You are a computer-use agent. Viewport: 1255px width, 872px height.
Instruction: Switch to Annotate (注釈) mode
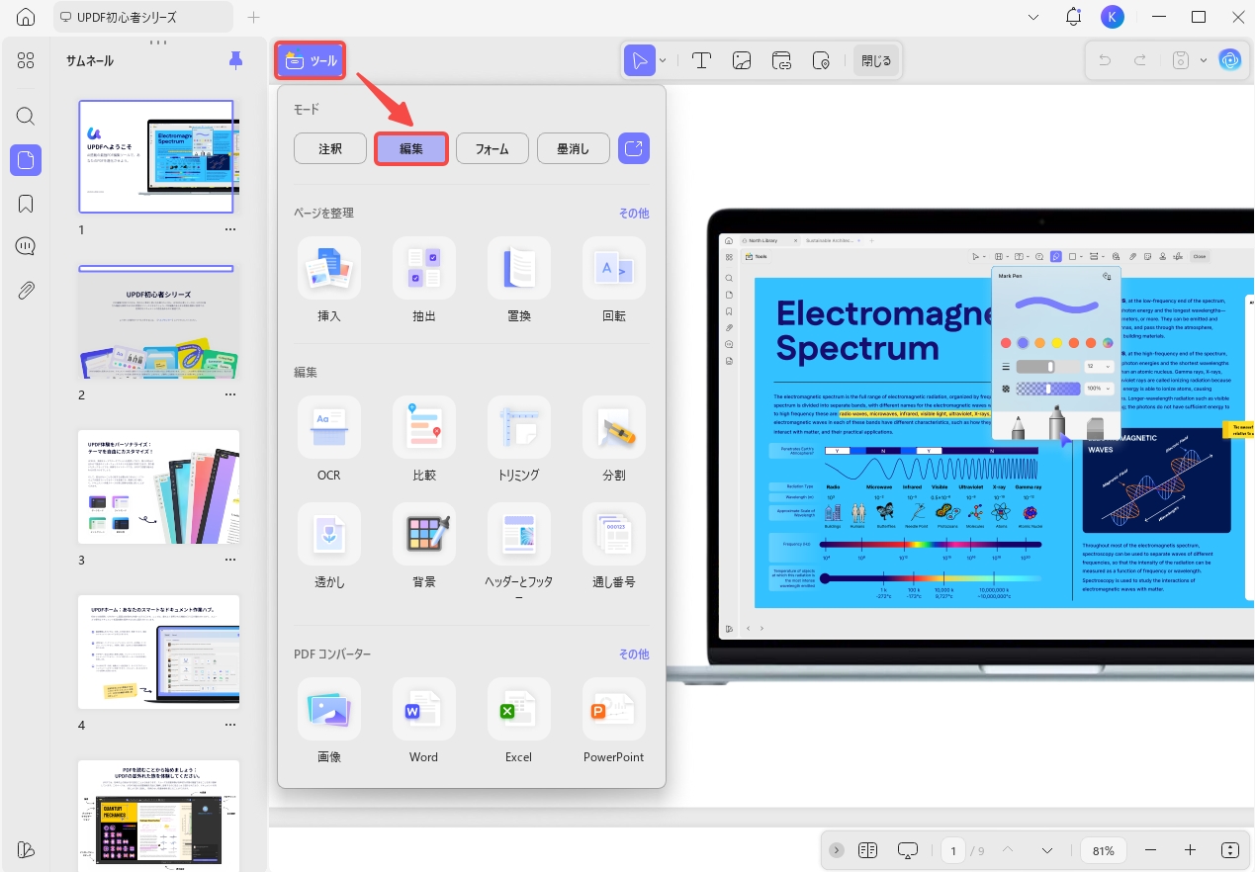pyautogui.click(x=330, y=149)
